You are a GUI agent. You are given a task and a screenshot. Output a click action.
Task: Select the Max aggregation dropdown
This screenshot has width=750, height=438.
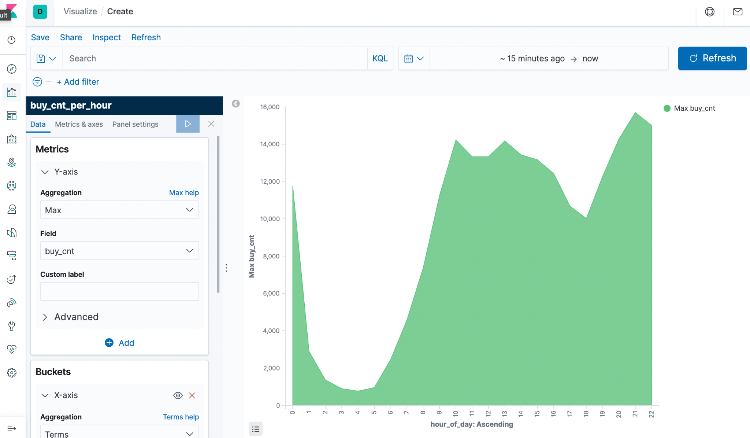click(x=119, y=210)
